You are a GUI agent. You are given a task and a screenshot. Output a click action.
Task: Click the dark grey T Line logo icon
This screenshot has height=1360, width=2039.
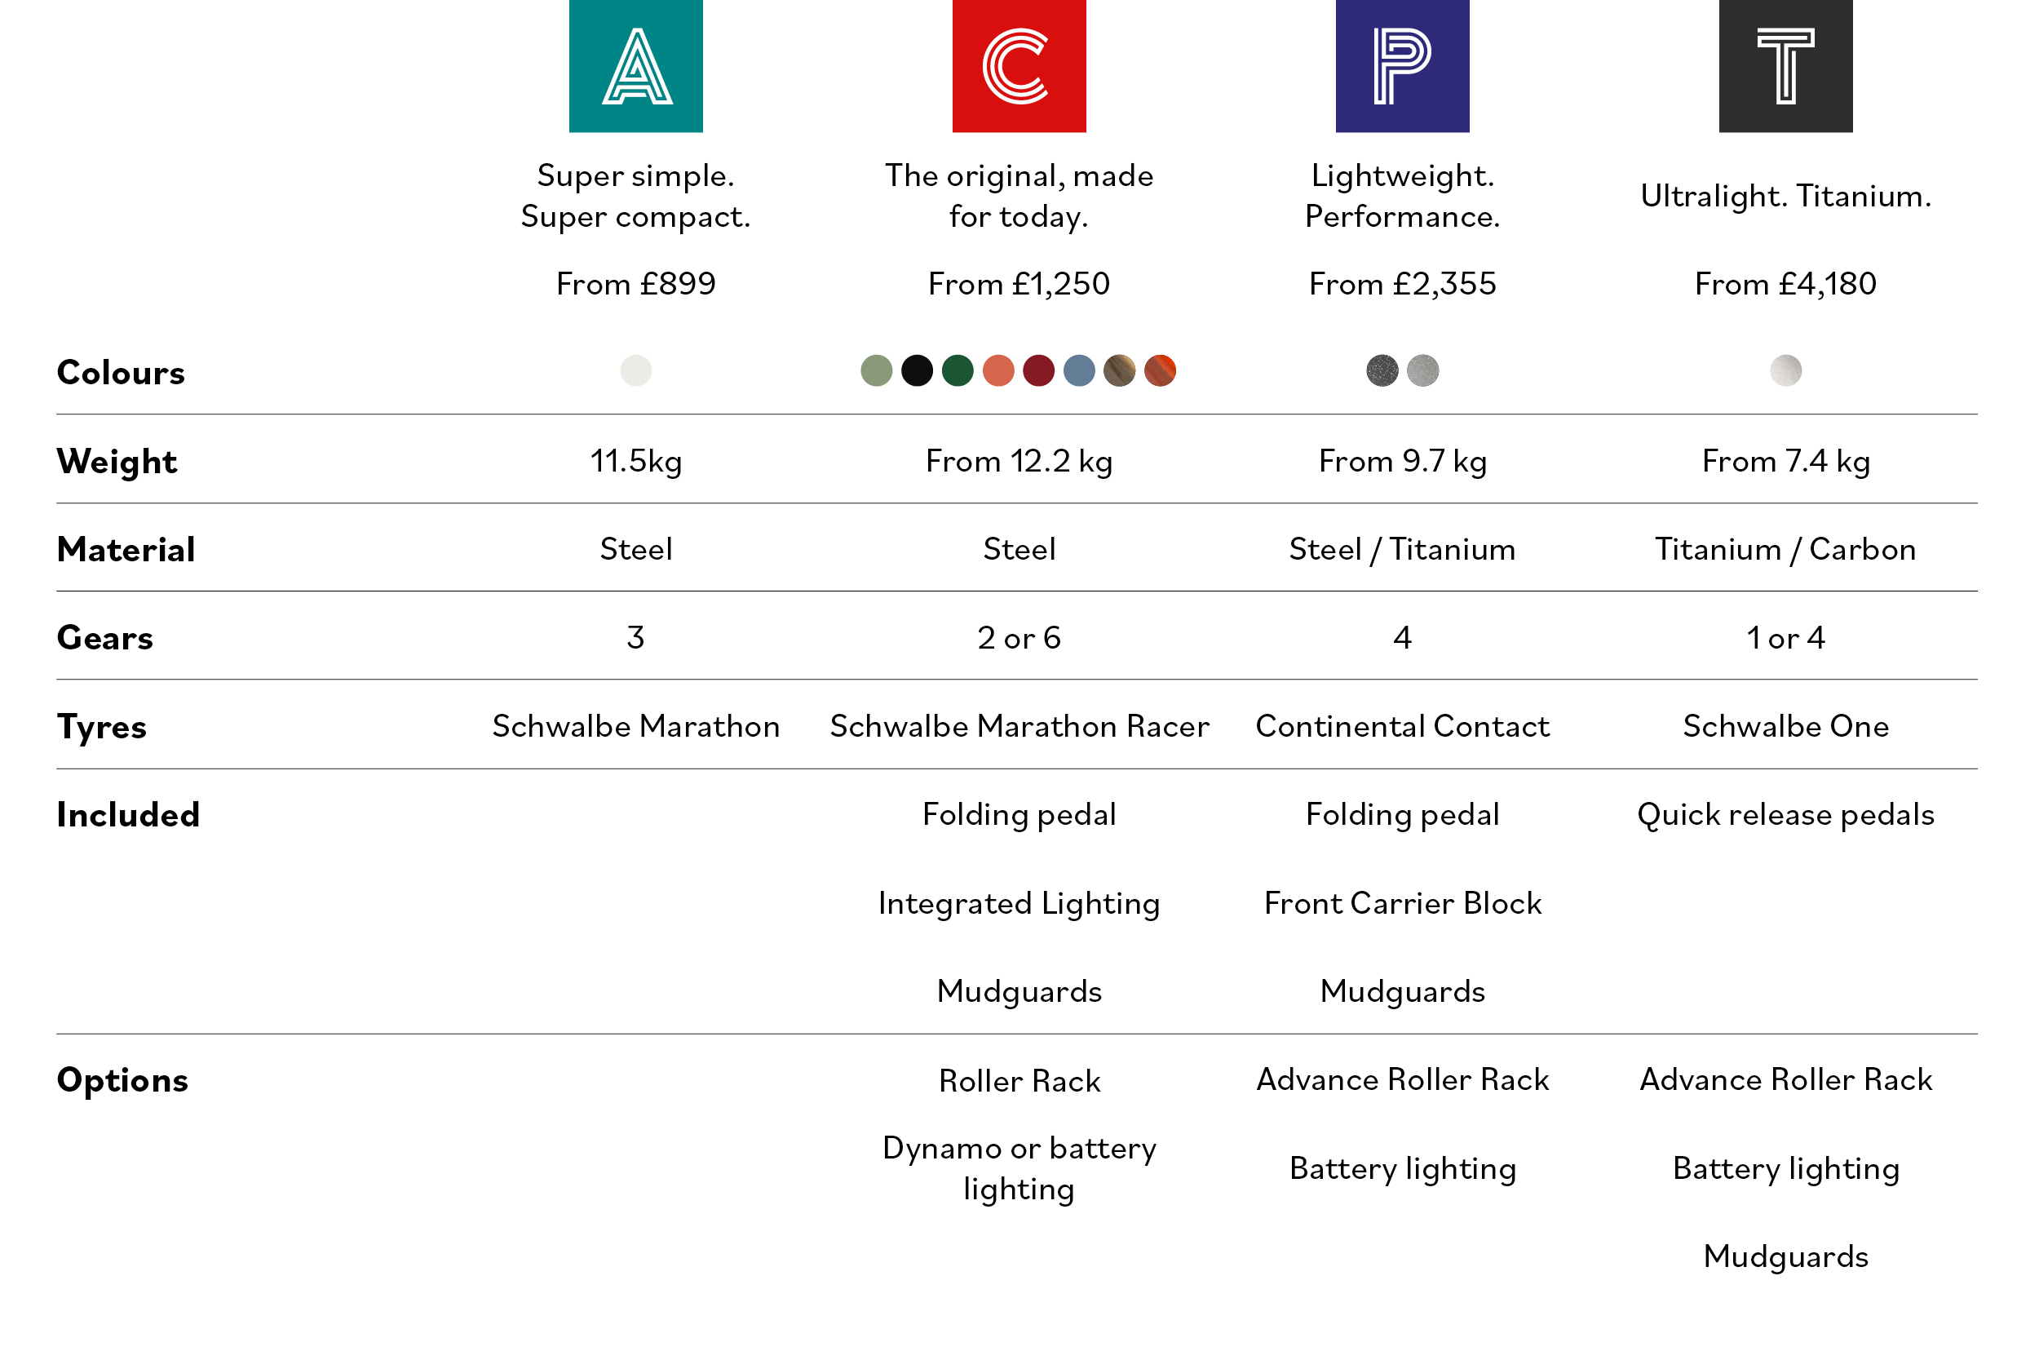(1785, 66)
